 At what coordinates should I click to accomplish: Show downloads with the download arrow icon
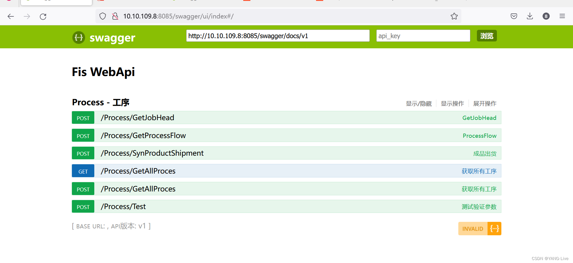[530, 16]
